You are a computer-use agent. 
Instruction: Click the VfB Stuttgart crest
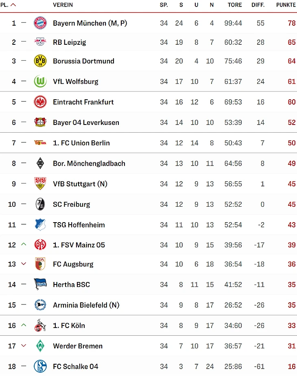click(40, 184)
